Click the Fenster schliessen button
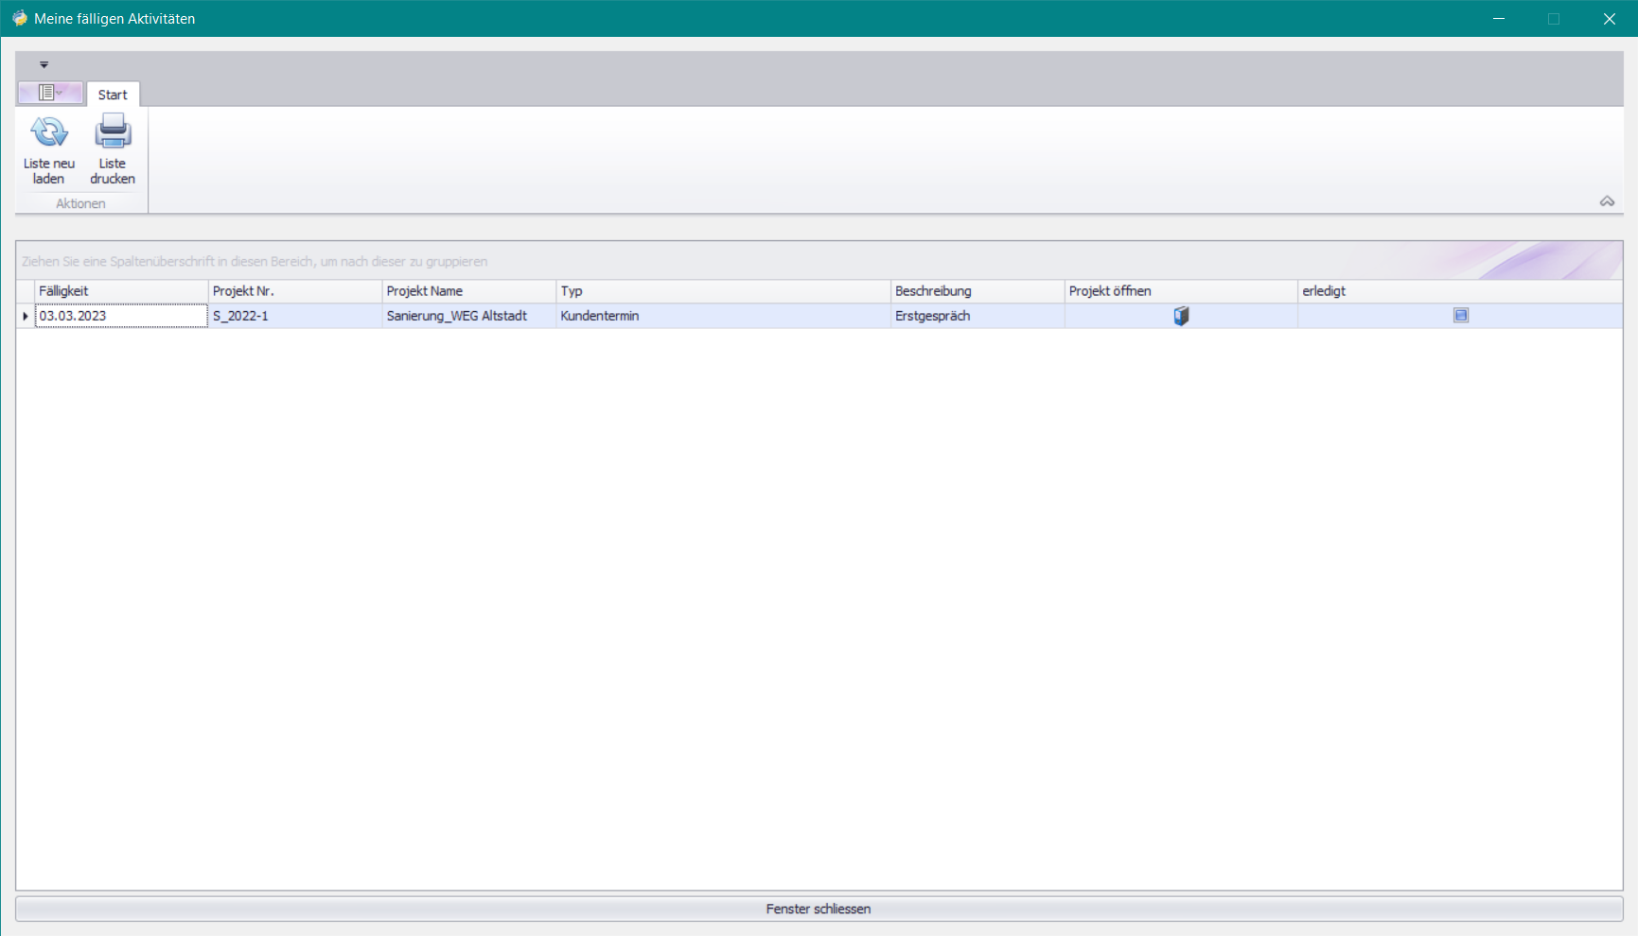 point(819,909)
